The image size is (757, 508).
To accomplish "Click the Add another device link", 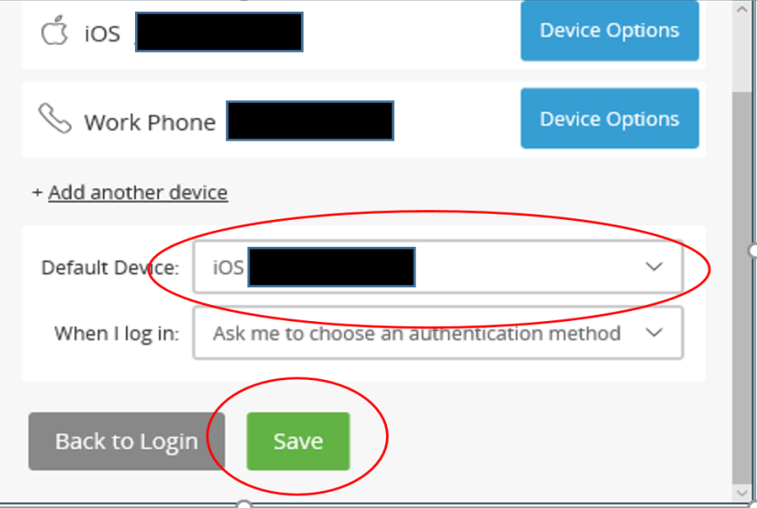I will [138, 192].
